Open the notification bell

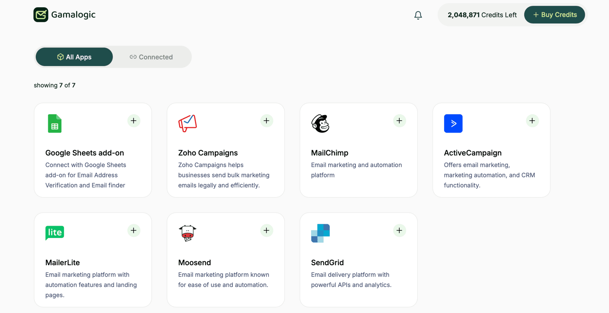click(418, 14)
